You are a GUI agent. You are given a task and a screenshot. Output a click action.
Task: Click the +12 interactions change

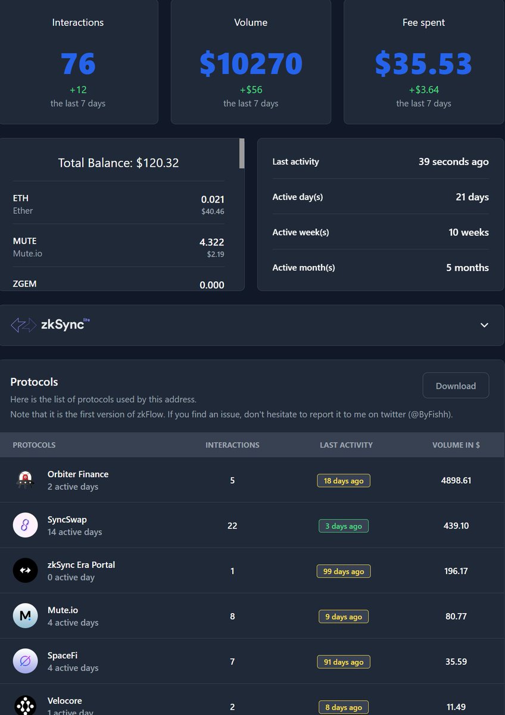coord(78,90)
